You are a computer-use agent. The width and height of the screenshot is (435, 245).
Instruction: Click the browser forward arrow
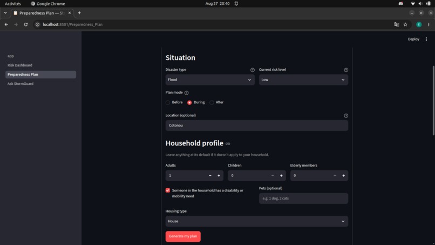click(16, 24)
